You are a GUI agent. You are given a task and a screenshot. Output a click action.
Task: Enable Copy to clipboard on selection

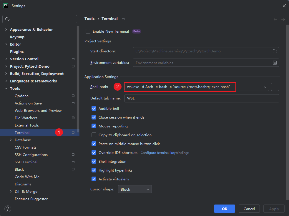click(94, 135)
